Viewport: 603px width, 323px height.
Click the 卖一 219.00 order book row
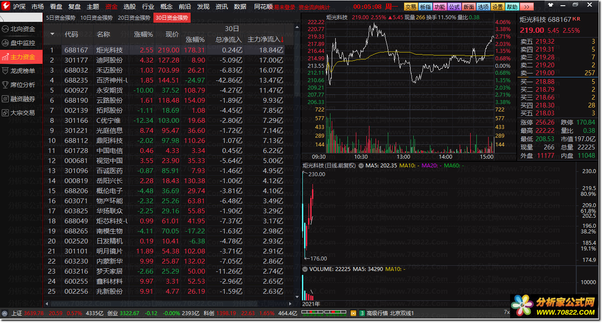coord(557,73)
